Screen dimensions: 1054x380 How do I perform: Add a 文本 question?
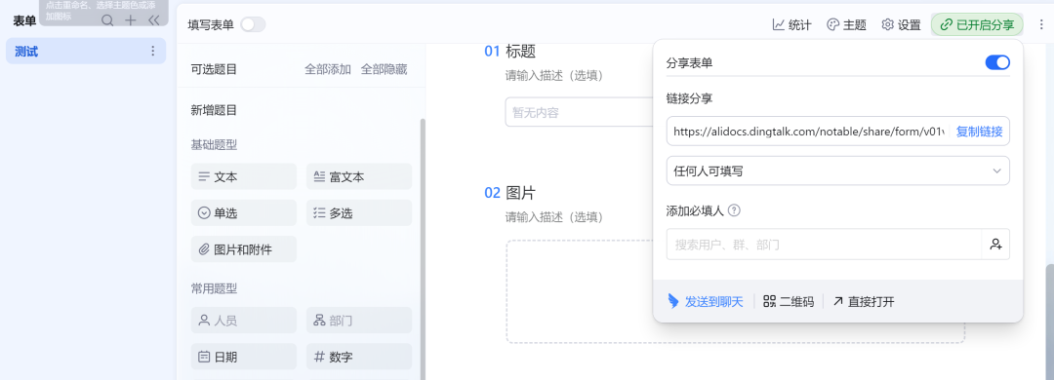(243, 176)
